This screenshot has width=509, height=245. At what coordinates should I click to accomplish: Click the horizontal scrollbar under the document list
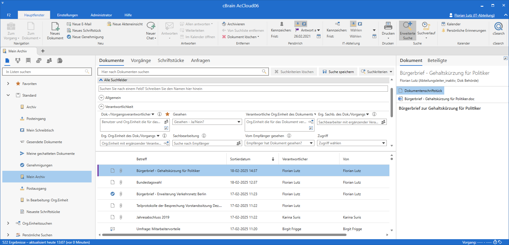(224, 235)
